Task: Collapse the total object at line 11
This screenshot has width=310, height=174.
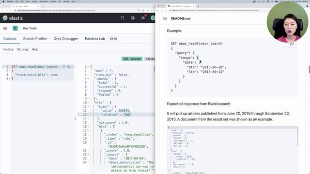Action: tap(88, 106)
